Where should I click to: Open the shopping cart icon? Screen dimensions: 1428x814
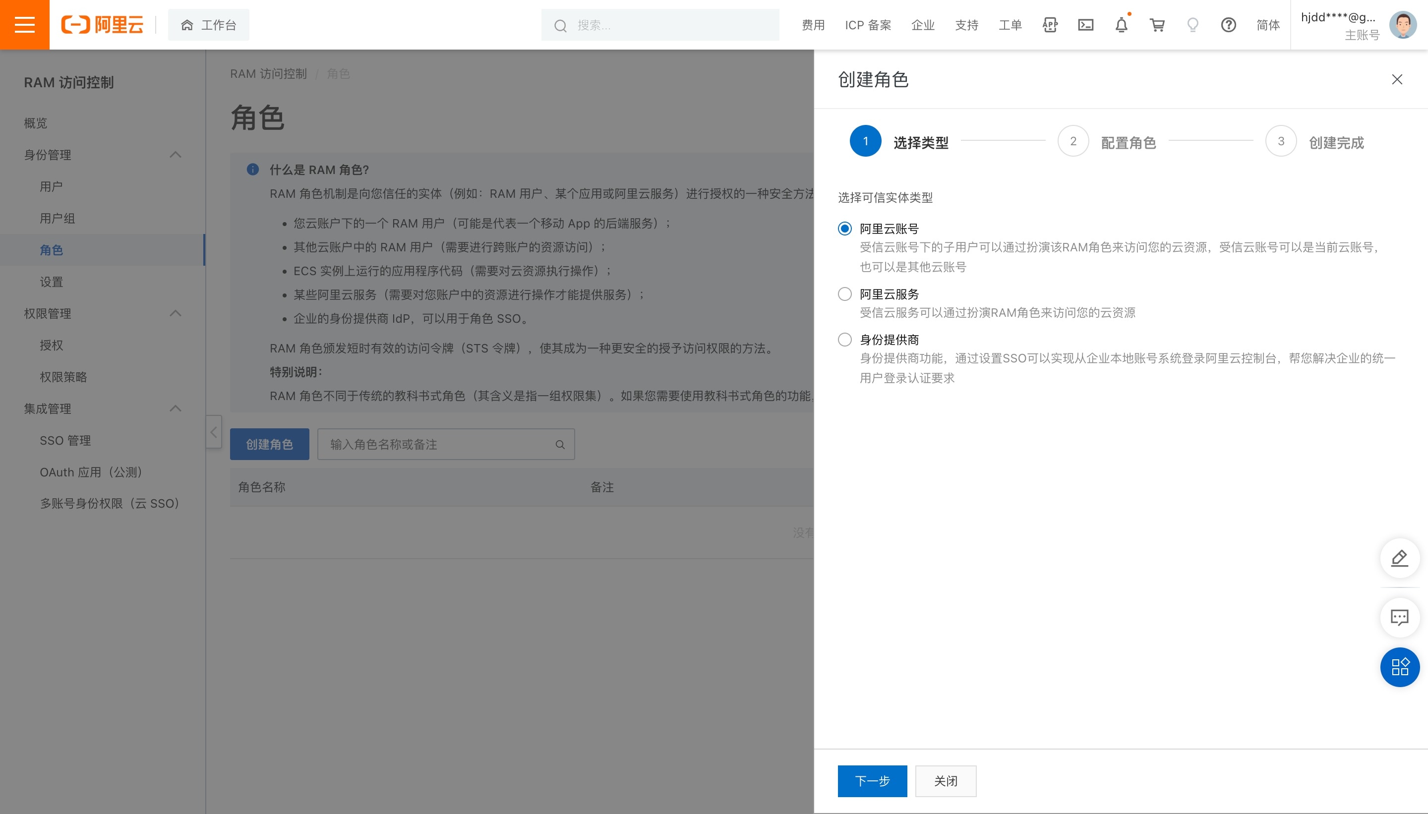1157,25
